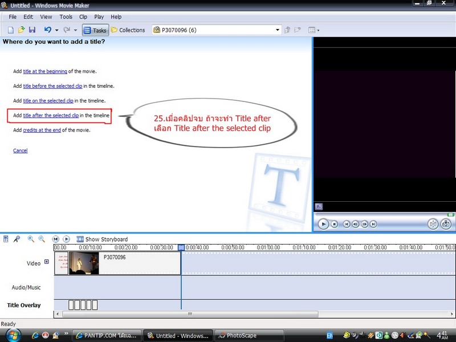Viewport: 456px width, 342px height.
Task: Switch to the PANTIP.COM taskbar window
Action: coord(107,336)
